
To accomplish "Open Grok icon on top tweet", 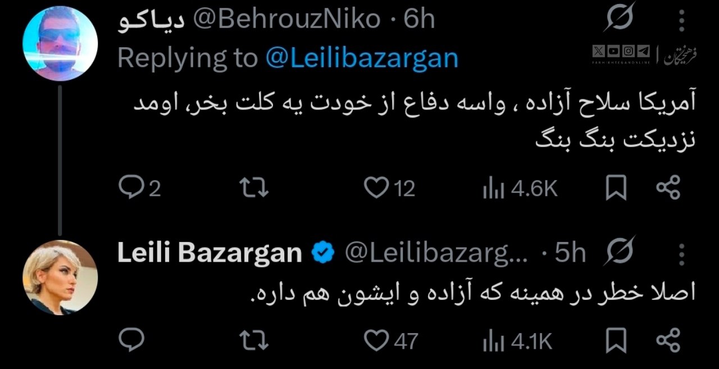I will coord(619,20).
